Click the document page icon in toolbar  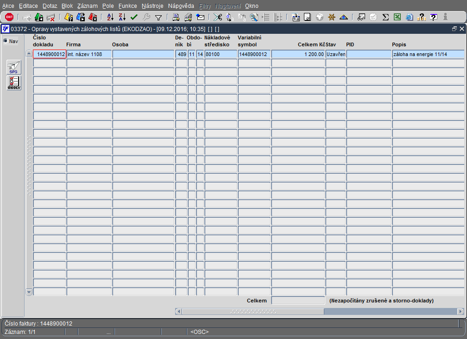point(307,17)
